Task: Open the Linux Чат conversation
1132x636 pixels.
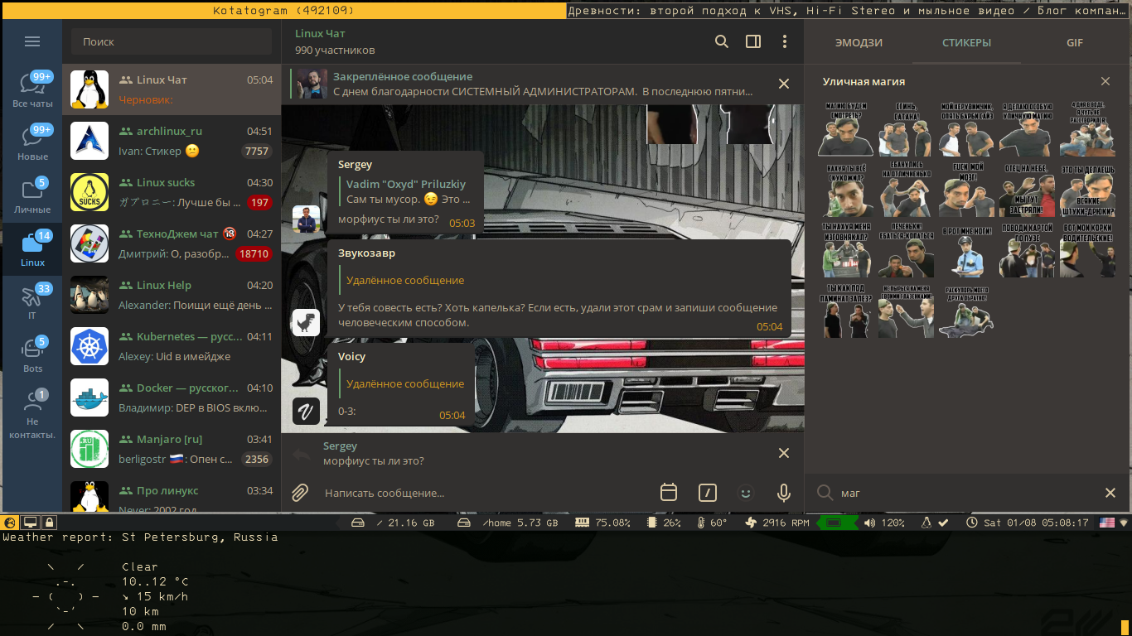Action: tap(172, 89)
